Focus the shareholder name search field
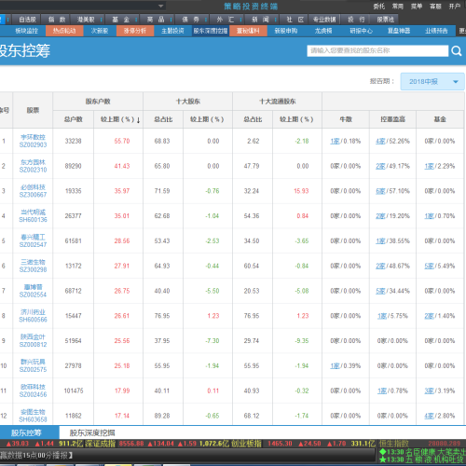 coord(377,50)
